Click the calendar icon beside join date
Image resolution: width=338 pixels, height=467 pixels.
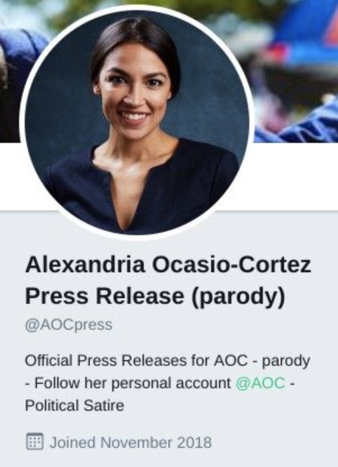(x=35, y=441)
